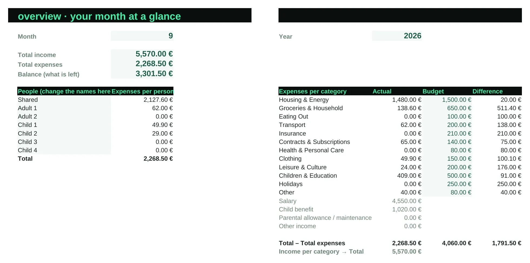Viewport: 530px width, 263px height.
Task: Select the Child 3 name cell
Action: pyautogui.click(x=64, y=142)
